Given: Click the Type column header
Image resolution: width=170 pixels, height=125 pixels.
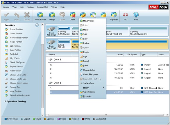Looking at the screenshot, I should [149, 54].
